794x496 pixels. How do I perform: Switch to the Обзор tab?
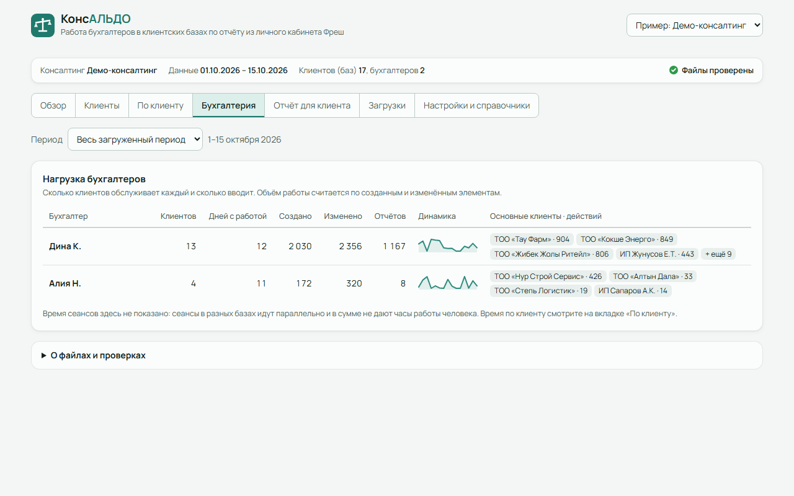[53, 105]
